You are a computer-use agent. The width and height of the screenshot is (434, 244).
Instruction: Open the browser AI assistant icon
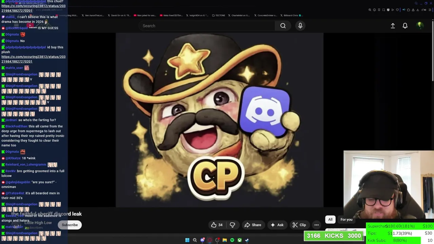(423, 10)
